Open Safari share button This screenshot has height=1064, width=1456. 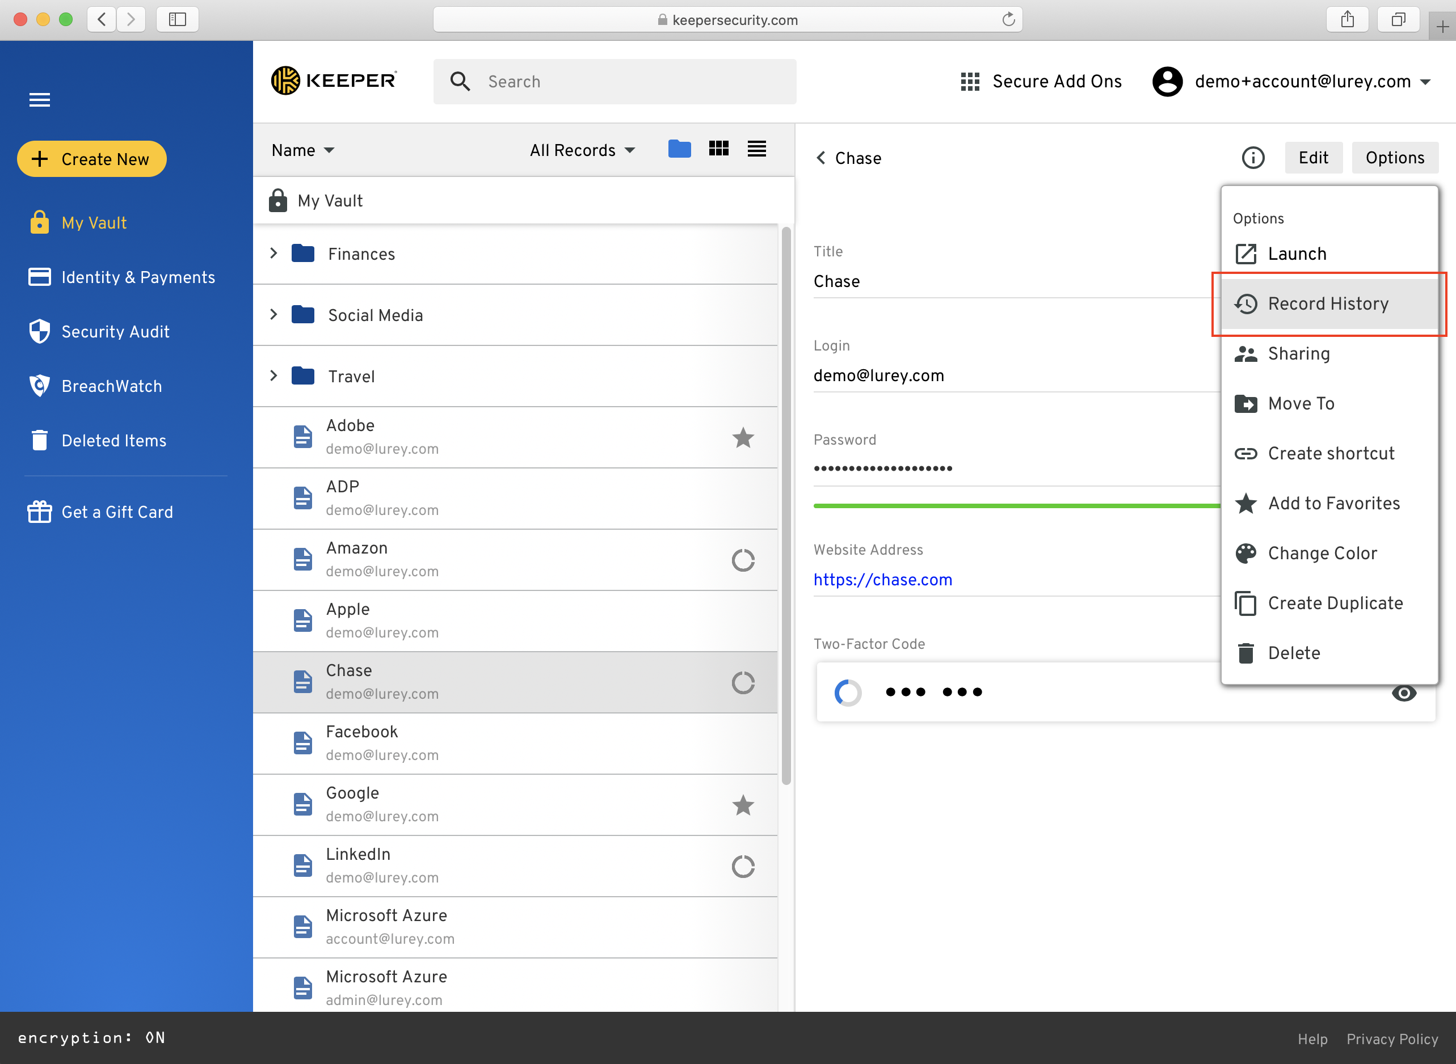click(x=1347, y=19)
